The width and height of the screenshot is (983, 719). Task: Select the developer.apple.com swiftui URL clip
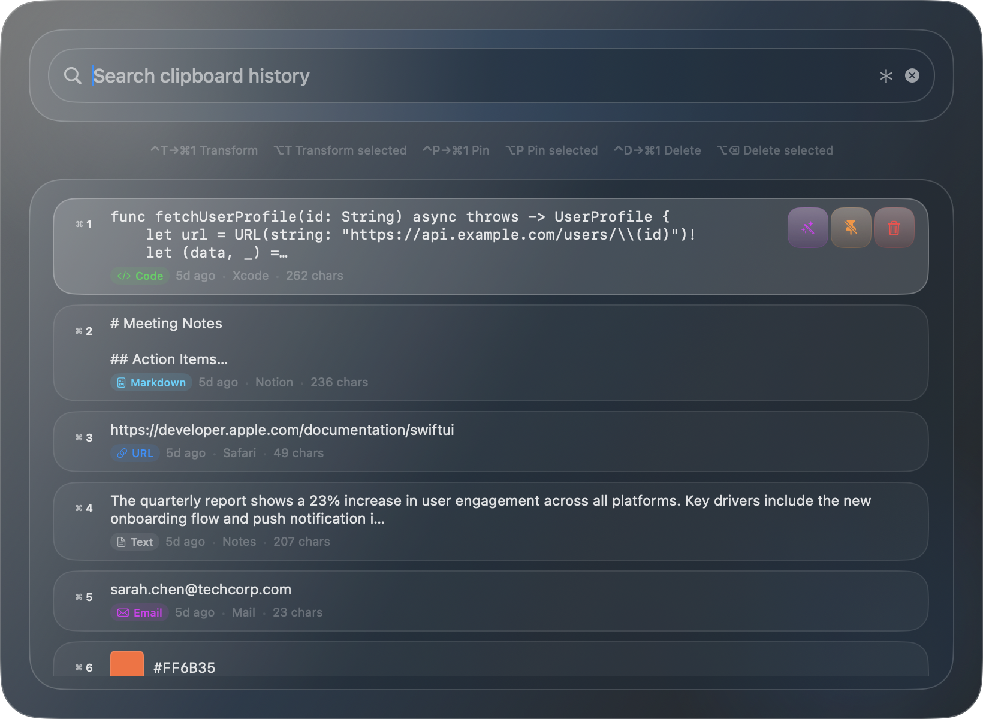point(491,442)
